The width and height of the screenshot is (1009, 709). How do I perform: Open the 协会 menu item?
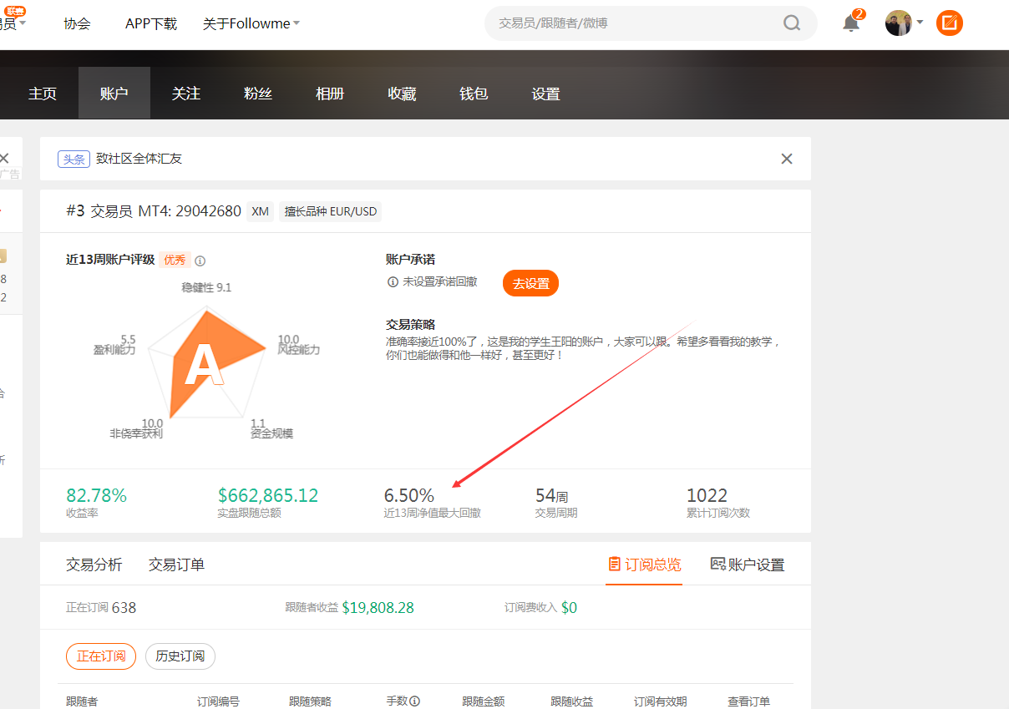tap(77, 23)
